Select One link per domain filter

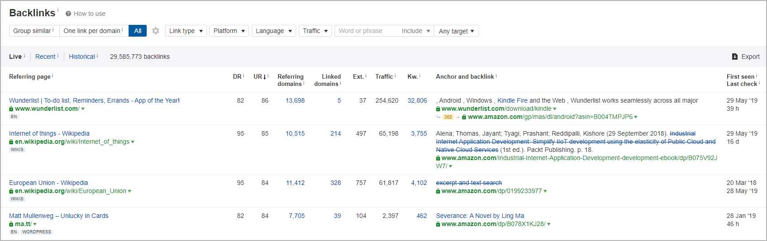click(x=94, y=31)
